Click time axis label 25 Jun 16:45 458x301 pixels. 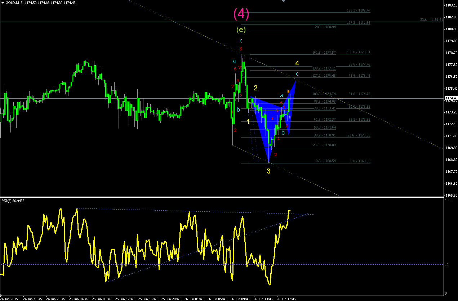[x=148, y=299]
